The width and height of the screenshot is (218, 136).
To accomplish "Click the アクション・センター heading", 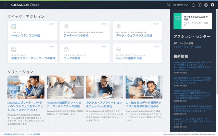I will [x=192, y=36].
